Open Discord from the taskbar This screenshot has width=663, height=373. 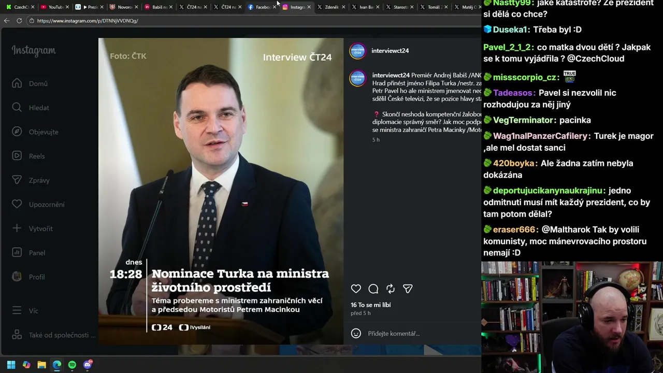88,365
